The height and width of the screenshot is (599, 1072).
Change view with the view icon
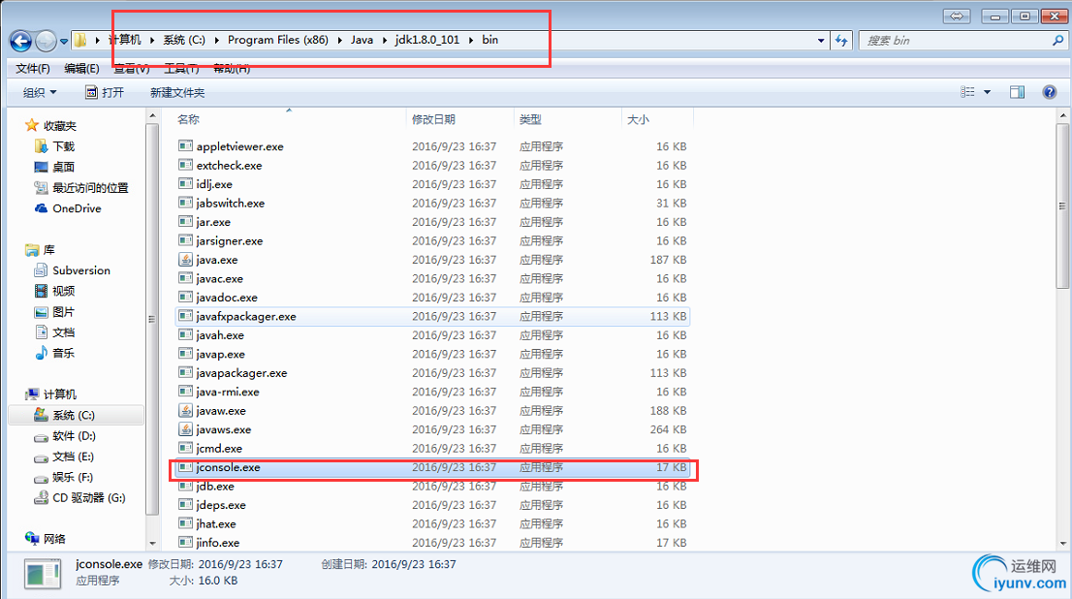(x=967, y=92)
